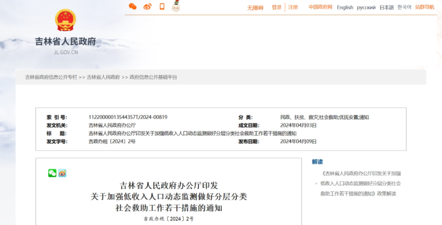This screenshot has height=225, width=442.
Task: Click the cartoon mascot assistant icon
Action: pos(176,6)
